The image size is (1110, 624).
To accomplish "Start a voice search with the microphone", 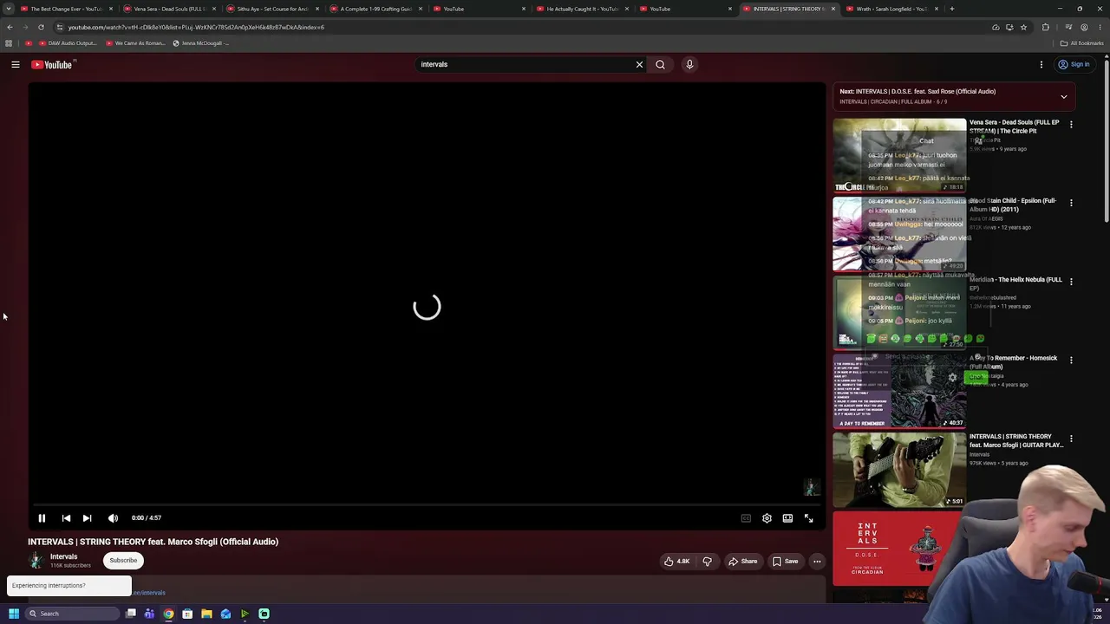I will pos(689,64).
